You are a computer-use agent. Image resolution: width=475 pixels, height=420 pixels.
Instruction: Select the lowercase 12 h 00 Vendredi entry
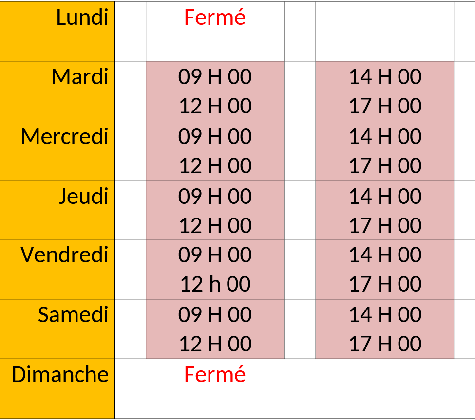point(215,284)
